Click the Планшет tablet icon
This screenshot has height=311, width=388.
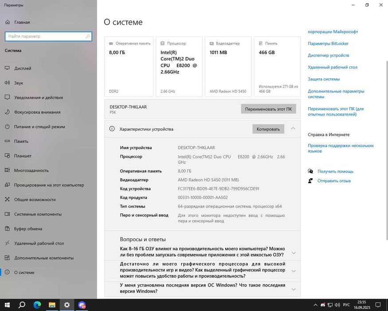(7, 155)
